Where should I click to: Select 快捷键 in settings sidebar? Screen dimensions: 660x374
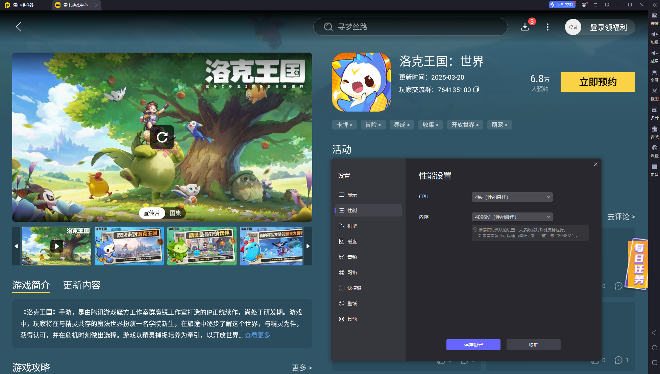click(368, 288)
